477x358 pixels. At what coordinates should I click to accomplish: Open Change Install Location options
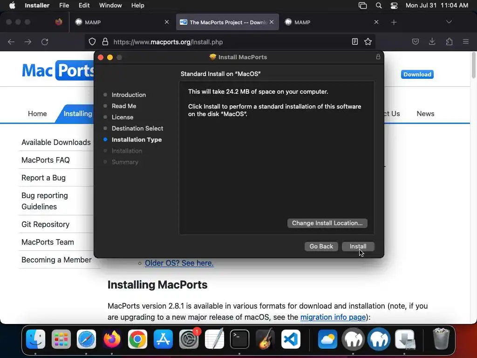[x=327, y=223]
